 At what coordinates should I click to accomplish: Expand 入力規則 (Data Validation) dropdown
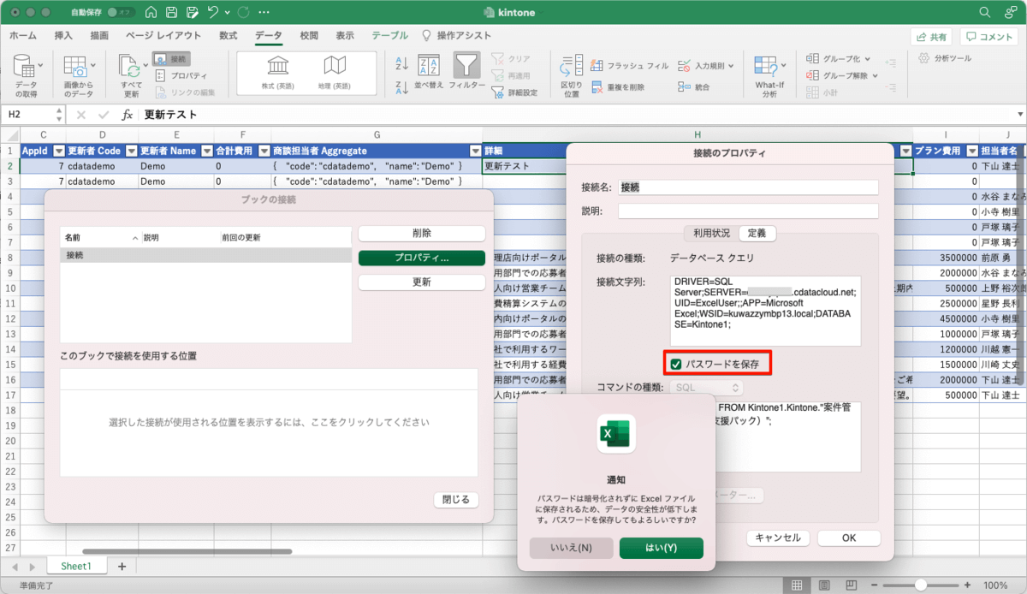[x=730, y=65]
